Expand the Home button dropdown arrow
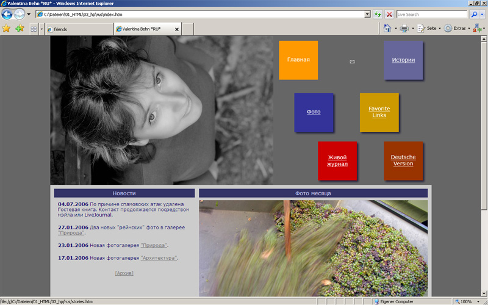The image size is (488, 305). pos(395,28)
